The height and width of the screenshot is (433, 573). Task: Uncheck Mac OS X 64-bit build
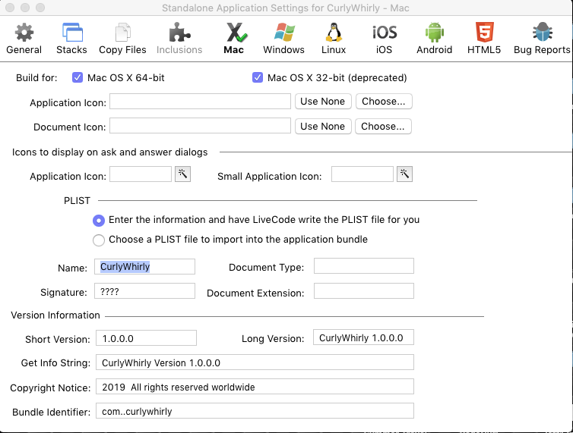tap(77, 77)
